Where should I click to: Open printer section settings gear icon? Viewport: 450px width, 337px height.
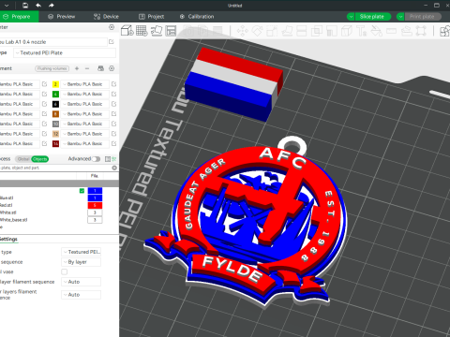(112, 27)
